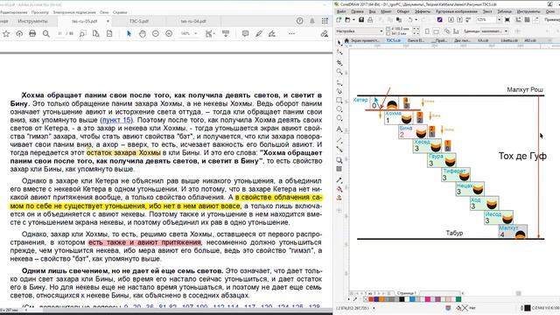Click the Save icon in CorelDRAW toolbar
This screenshot has width=560, height=315.
[361, 20]
